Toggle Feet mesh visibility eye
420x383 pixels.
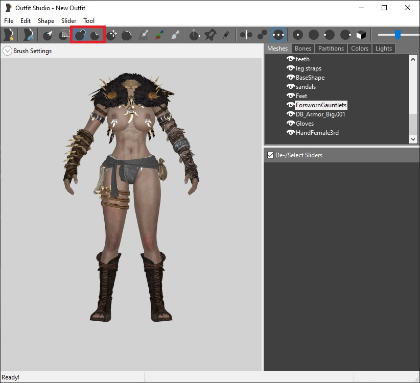290,95
